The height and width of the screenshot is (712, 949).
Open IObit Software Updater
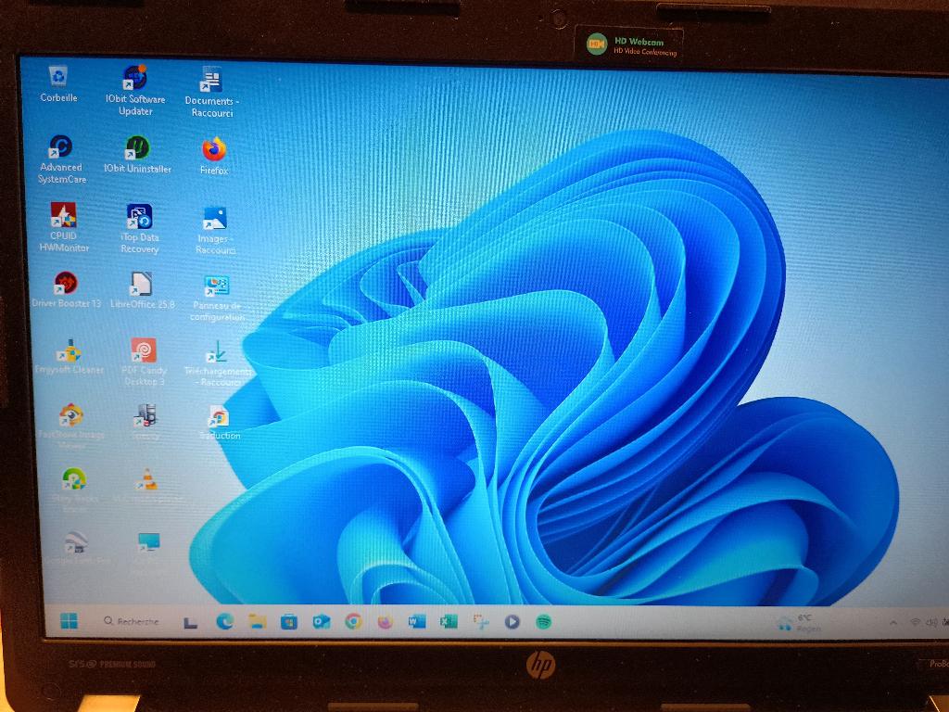click(x=134, y=74)
